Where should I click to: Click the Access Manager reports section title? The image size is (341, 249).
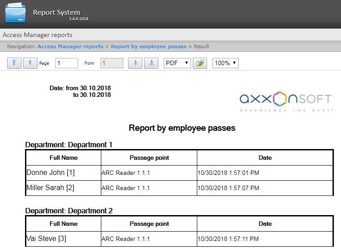pyautogui.click(x=37, y=35)
